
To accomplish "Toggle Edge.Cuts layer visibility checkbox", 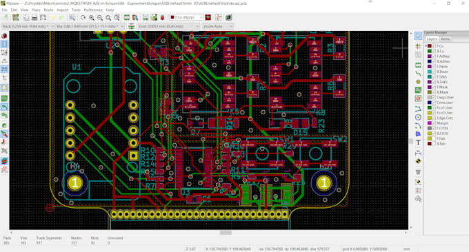I will (434, 118).
